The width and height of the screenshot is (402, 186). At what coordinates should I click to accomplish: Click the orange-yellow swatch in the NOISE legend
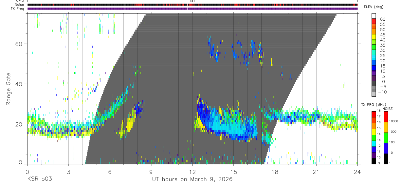point(386,127)
